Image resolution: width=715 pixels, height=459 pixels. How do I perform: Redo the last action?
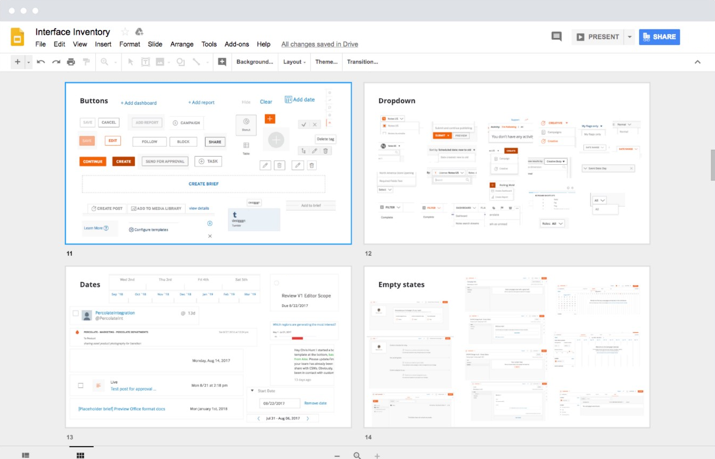pos(56,62)
